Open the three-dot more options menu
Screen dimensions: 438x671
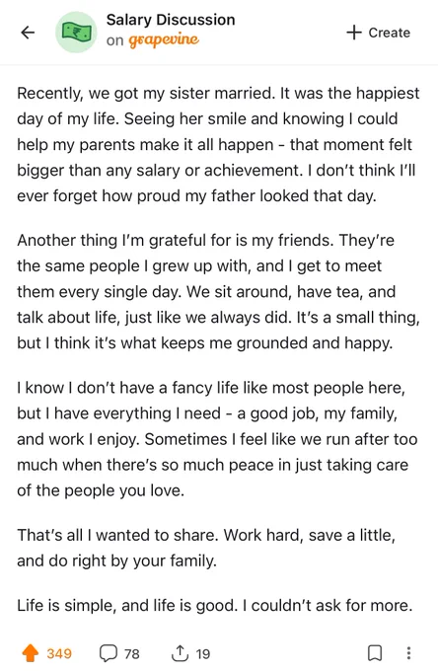(x=408, y=653)
